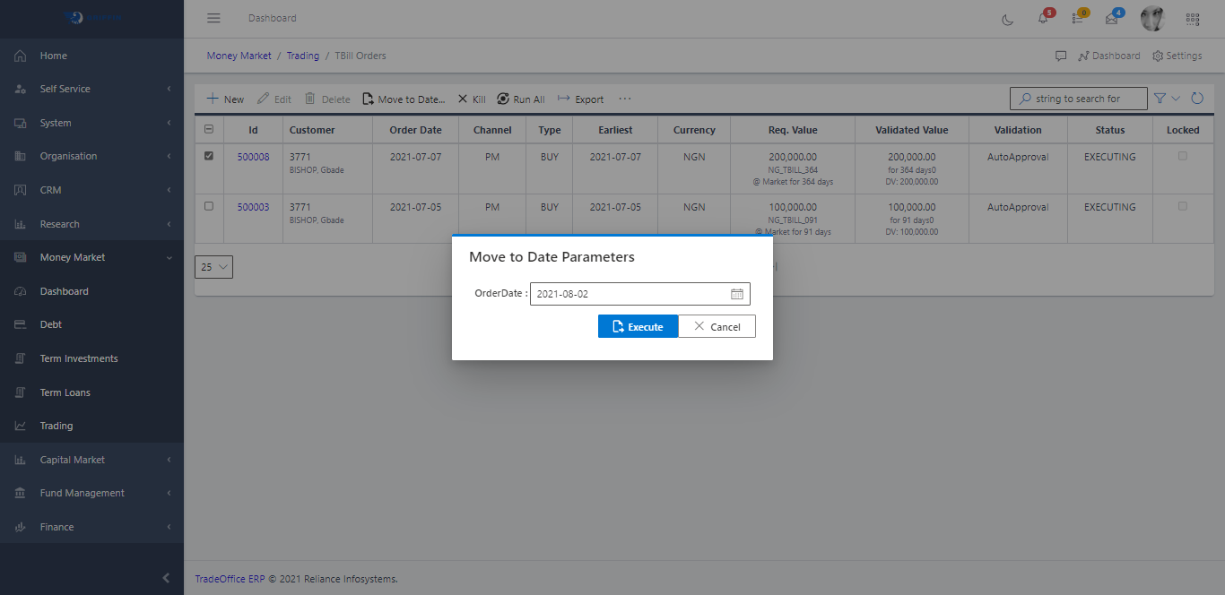Viewport: 1225px width, 595px height.
Task: Expand the Capital Market sidebar menu
Action: tap(91, 460)
